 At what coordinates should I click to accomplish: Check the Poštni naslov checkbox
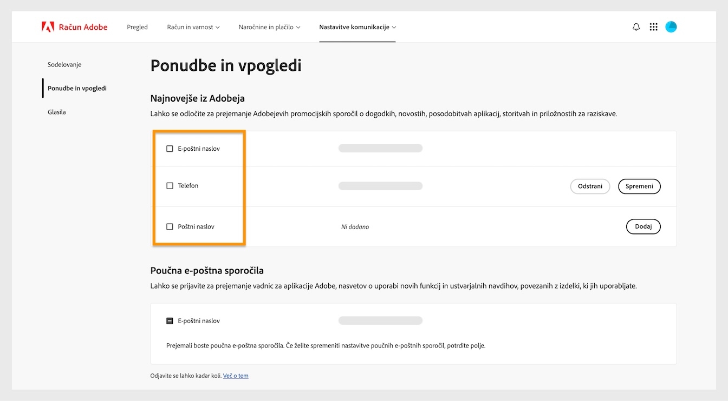(x=170, y=226)
